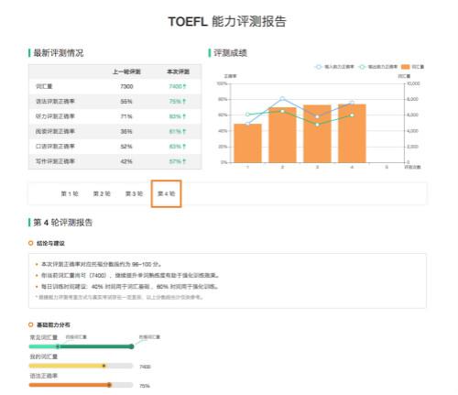Toggle the orange bar series in chart legend
This screenshot has width=458, height=395.
click(412, 67)
